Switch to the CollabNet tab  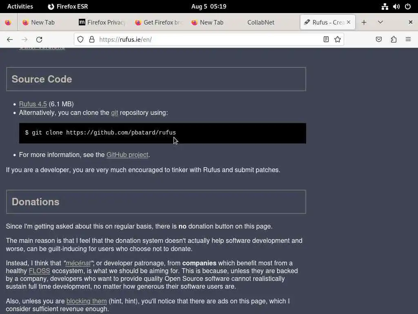(271, 22)
